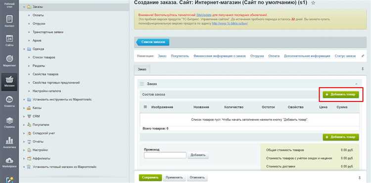Open the Сайты sidebar section
This screenshot has height=183, width=371.
click(9, 41)
